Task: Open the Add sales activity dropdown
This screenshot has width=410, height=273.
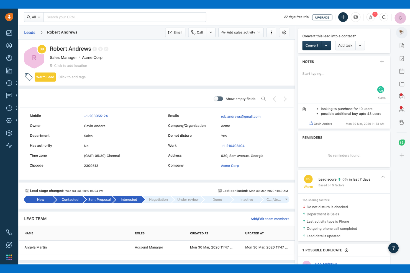Action: pyautogui.click(x=241, y=32)
